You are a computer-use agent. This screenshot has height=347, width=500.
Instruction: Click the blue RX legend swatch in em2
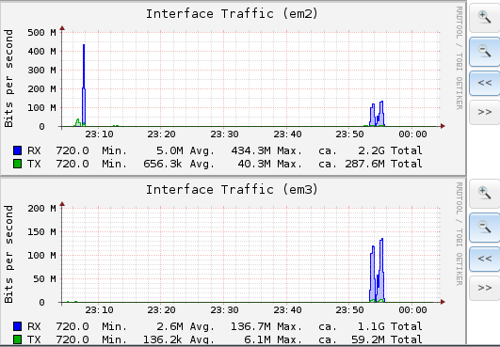pos(18,150)
